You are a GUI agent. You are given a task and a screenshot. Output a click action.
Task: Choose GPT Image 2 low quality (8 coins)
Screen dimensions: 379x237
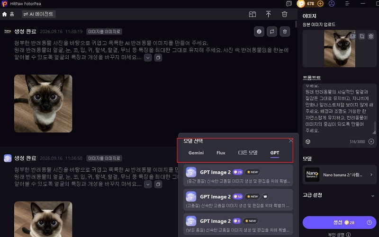coord(238,224)
